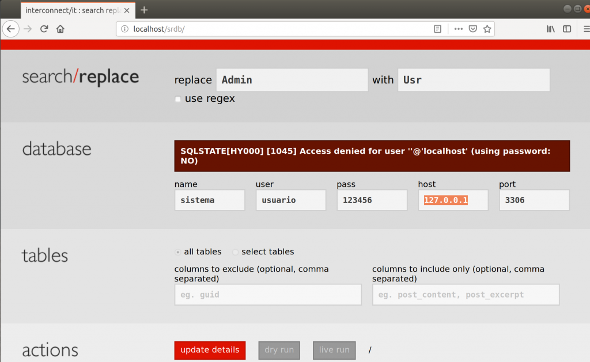The image size is (590, 362).
Task: Click the dry run button
Action: click(279, 350)
